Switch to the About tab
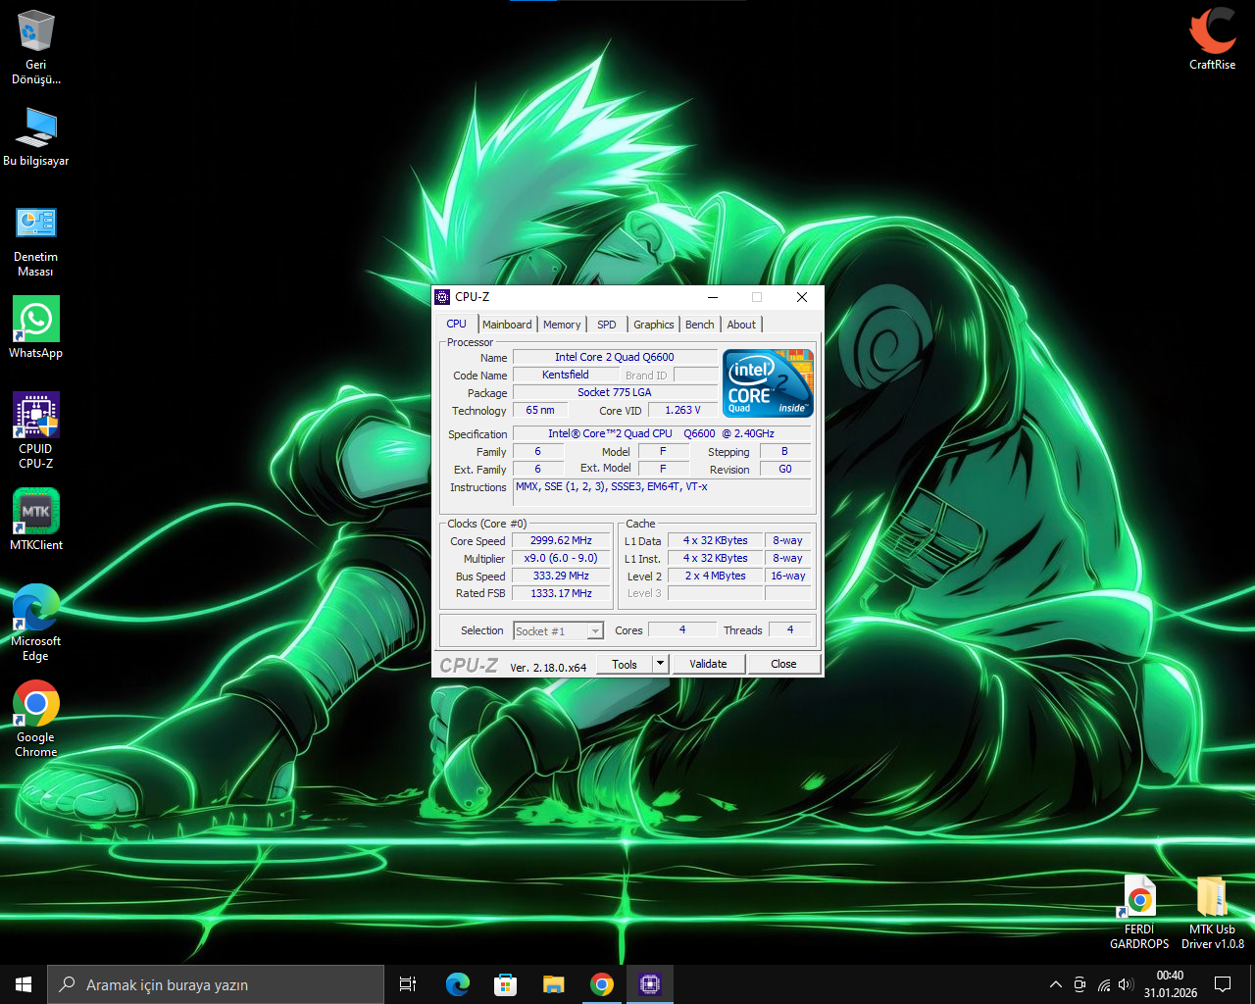 (741, 325)
